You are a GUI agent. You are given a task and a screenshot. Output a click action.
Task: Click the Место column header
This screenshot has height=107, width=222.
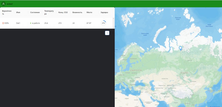pos(92,12)
